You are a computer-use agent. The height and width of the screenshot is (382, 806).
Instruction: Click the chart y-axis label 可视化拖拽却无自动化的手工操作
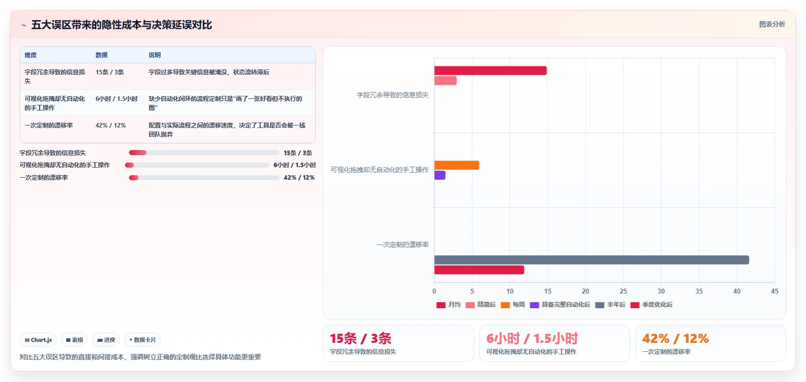click(x=379, y=170)
